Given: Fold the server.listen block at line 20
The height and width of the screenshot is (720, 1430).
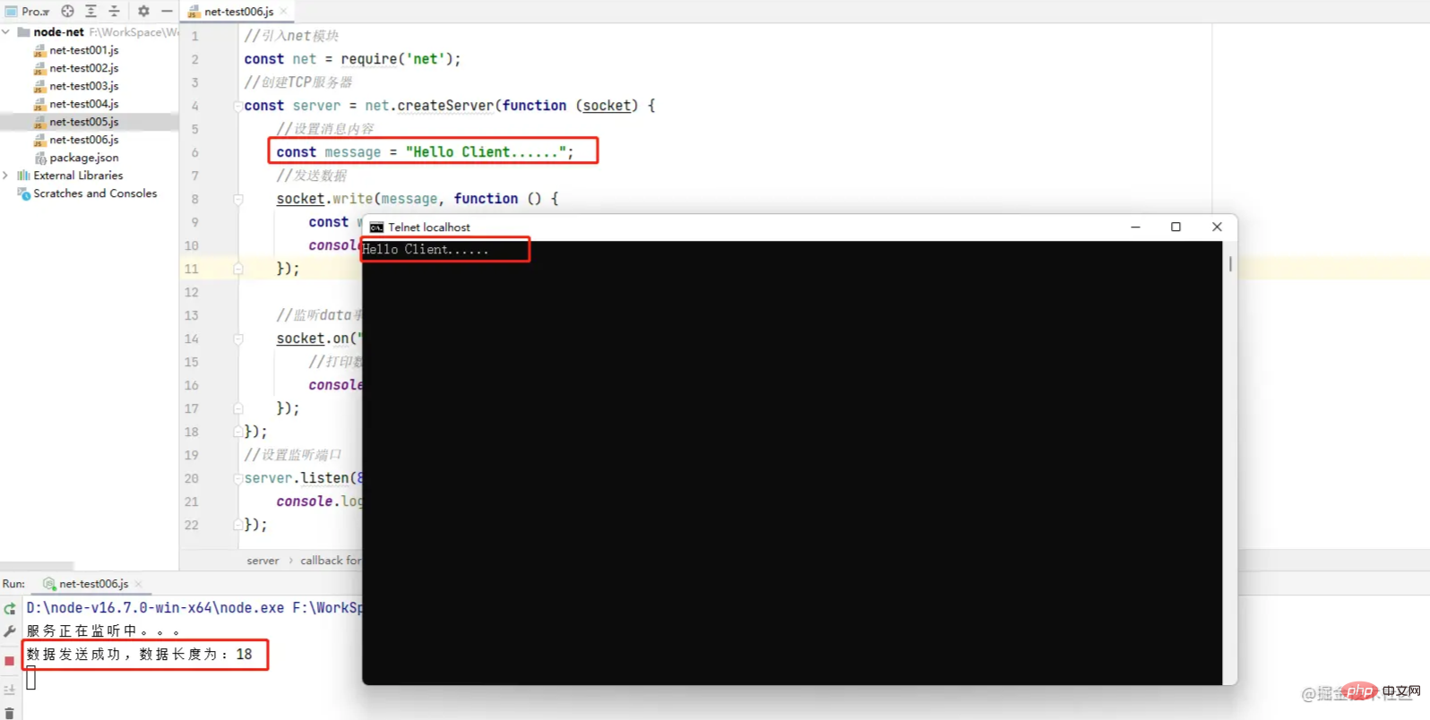Looking at the screenshot, I should click(x=238, y=478).
